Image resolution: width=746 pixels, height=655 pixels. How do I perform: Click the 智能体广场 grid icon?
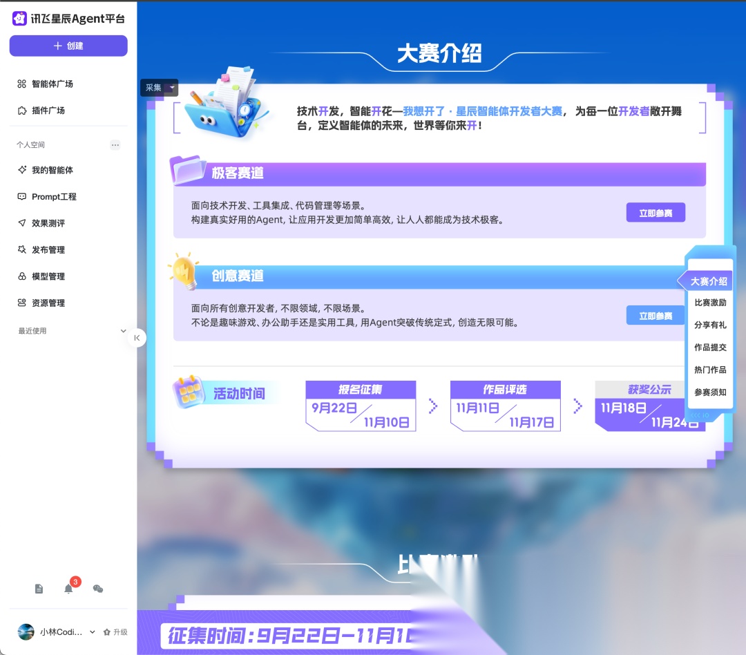tap(22, 84)
